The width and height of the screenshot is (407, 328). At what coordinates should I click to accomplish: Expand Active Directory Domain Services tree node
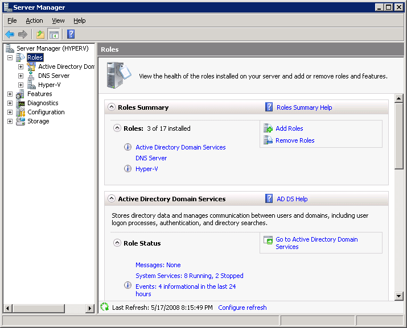(20, 67)
